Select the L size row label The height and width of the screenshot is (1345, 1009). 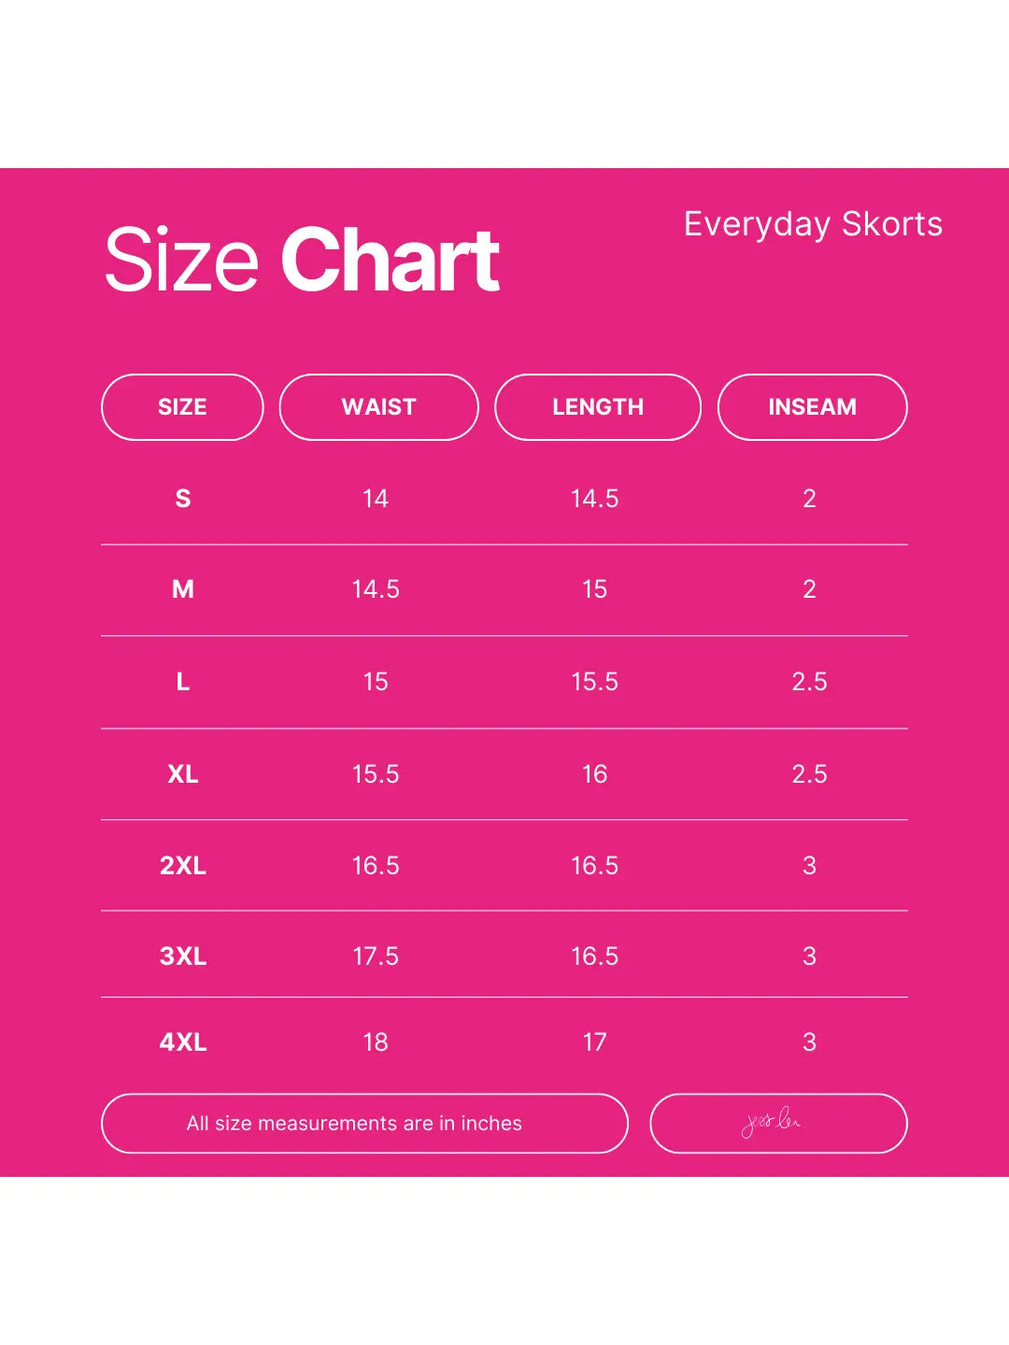pos(183,682)
